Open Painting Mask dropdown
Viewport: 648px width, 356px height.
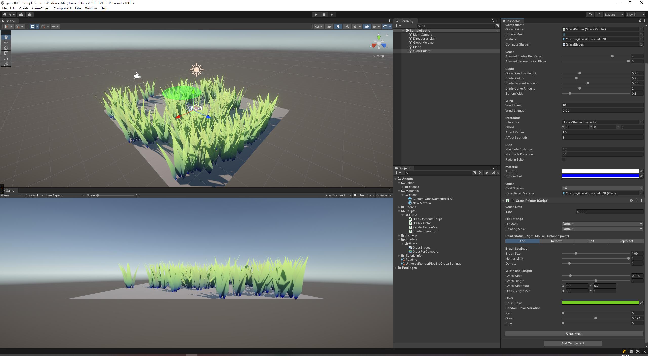pyautogui.click(x=602, y=229)
